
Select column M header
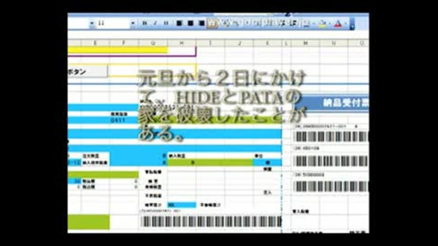click(306, 43)
